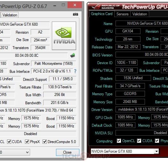Click Bus Interface field PCI-E 2.0 x16
The height and width of the screenshot is (162, 168).
tap(52, 71)
